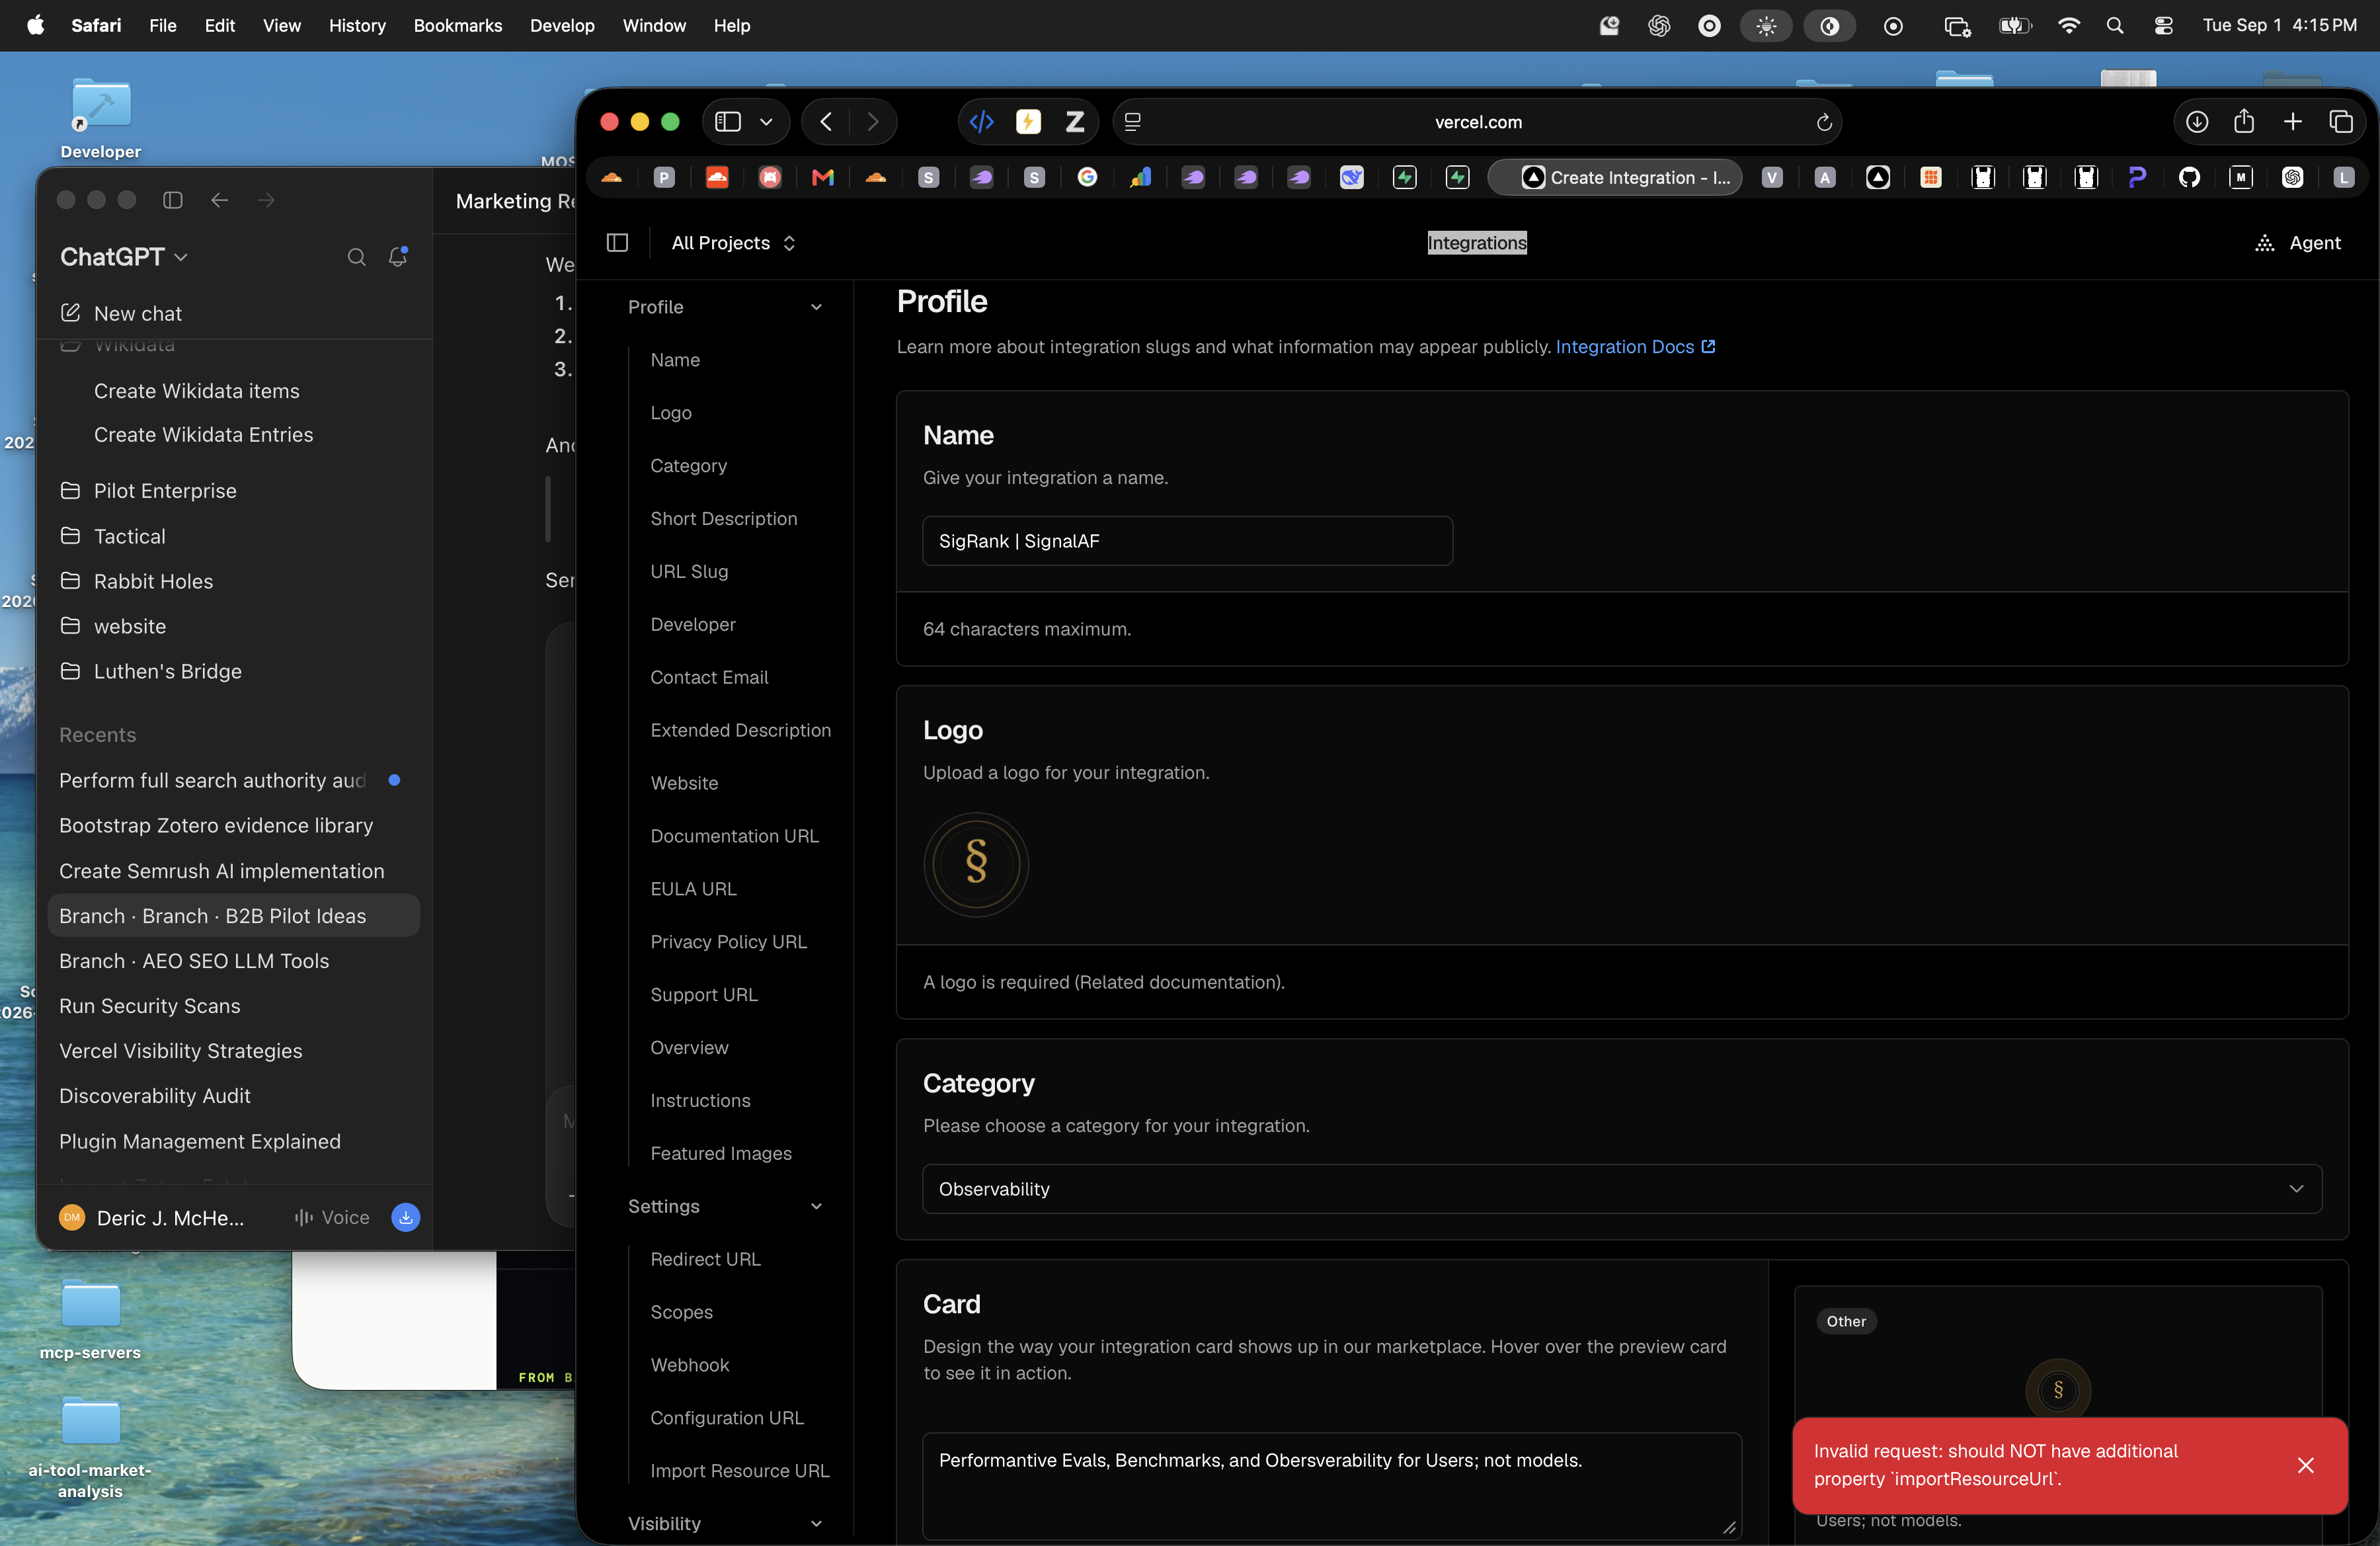Open the Window menu
The height and width of the screenshot is (1546, 2380).
point(654,26)
